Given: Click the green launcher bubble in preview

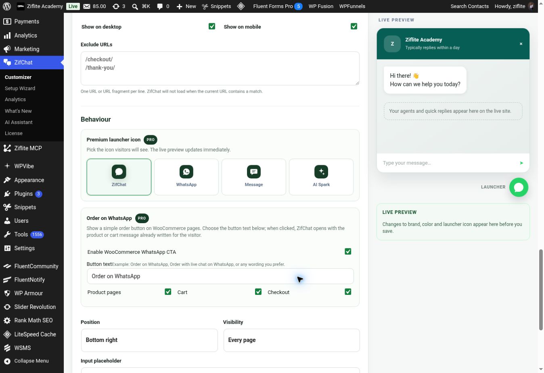Looking at the screenshot, I should click(x=519, y=187).
